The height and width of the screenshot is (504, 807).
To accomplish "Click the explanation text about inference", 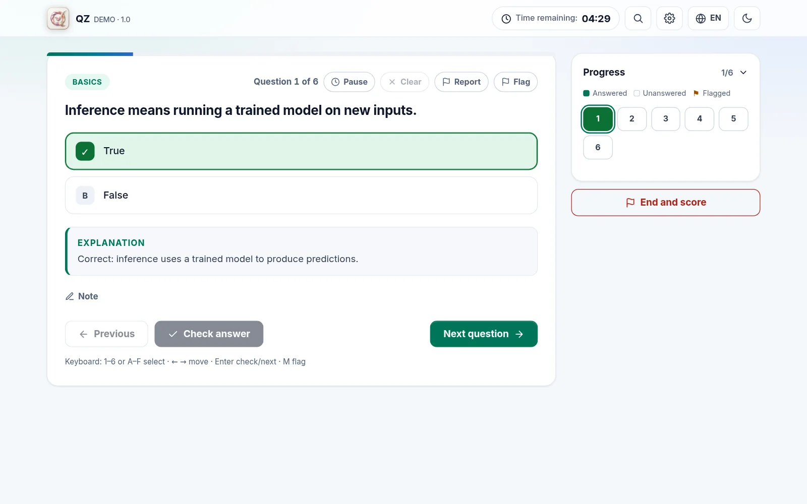I will (218, 259).
